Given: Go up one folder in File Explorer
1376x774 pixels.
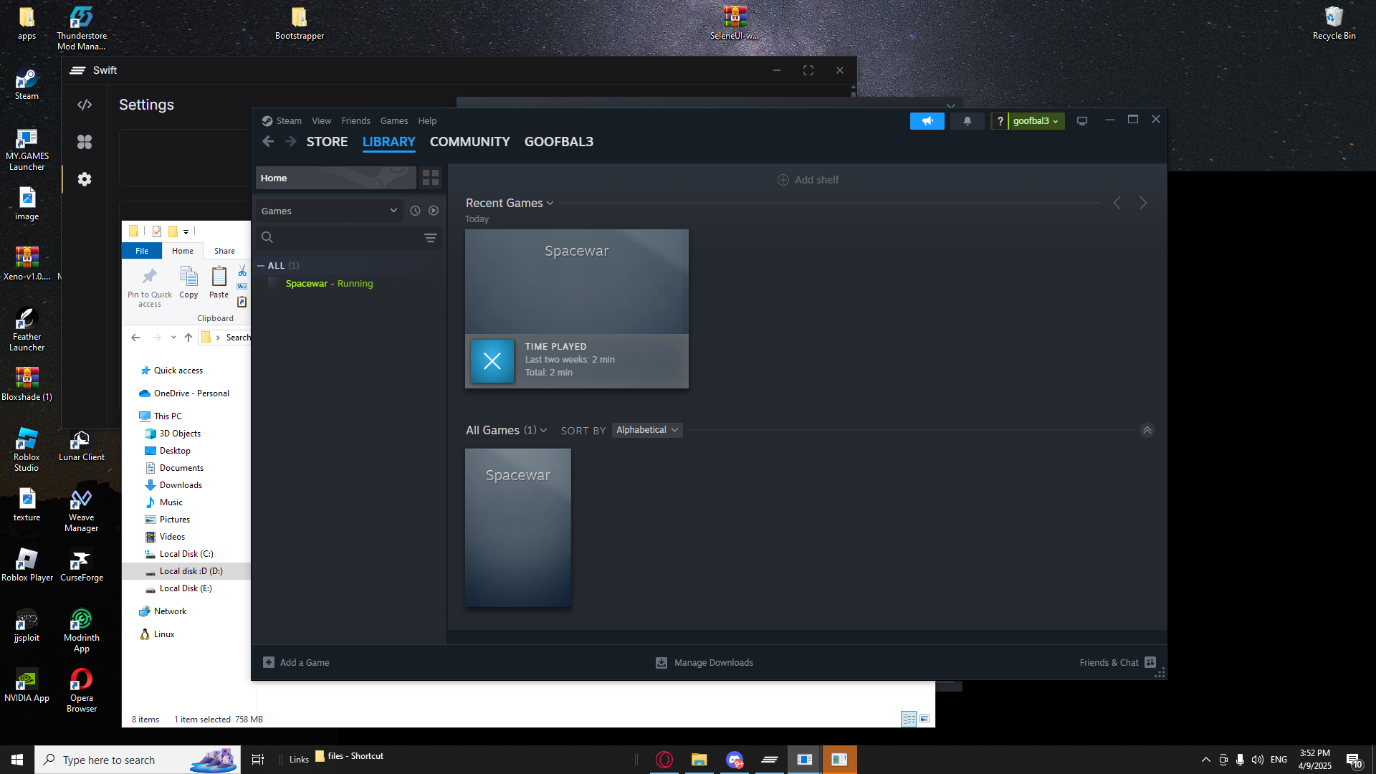Looking at the screenshot, I should [x=188, y=338].
